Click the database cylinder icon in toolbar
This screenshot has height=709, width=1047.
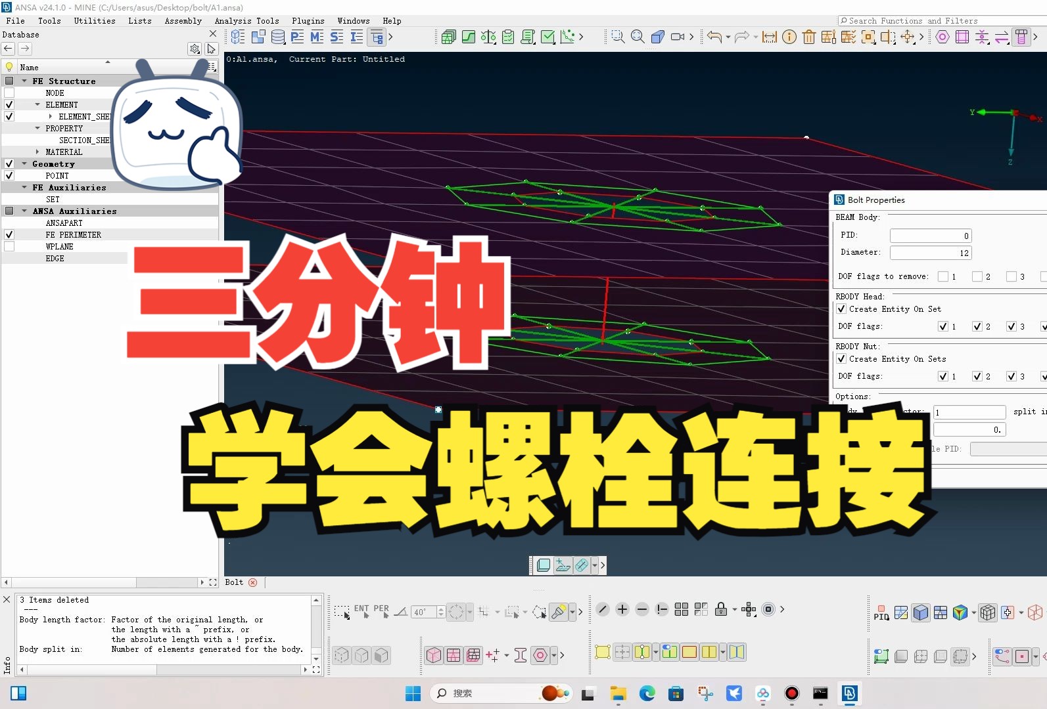pyautogui.click(x=278, y=37)
